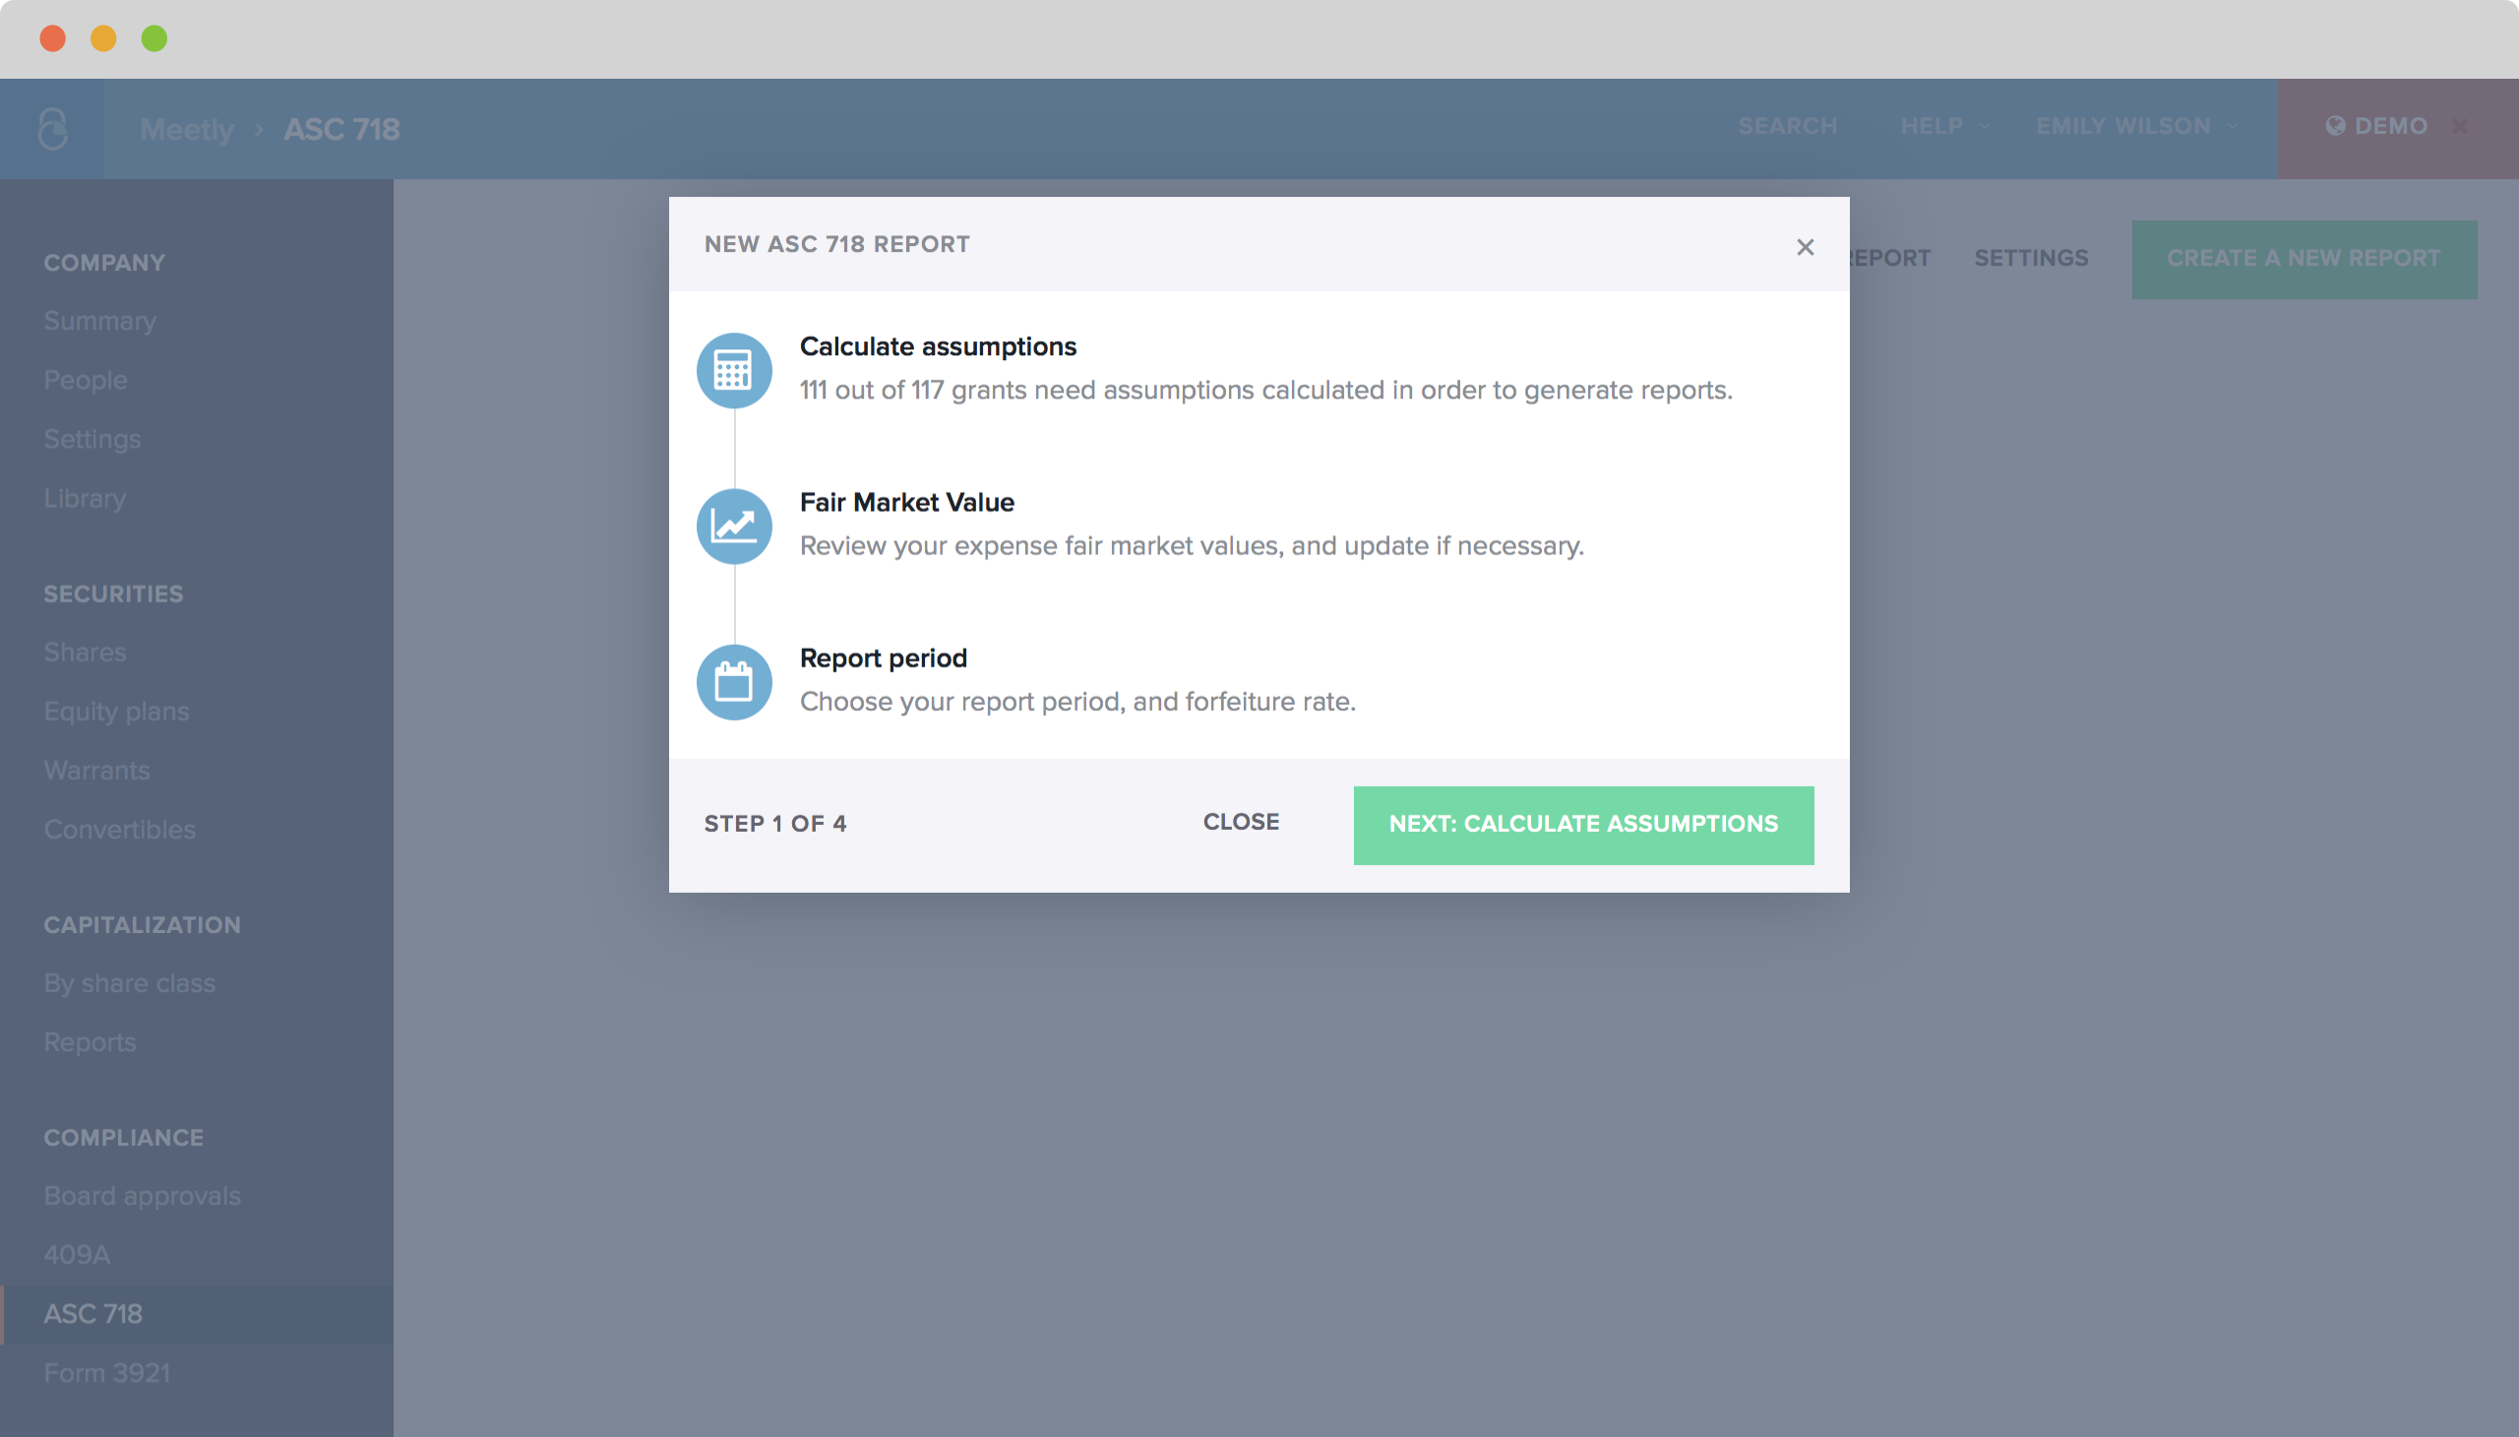
Task: Click CREATE A NEW REPORT button
Action: tap(2303, 259)
